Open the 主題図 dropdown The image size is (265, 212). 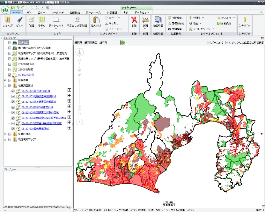[203, 18]
